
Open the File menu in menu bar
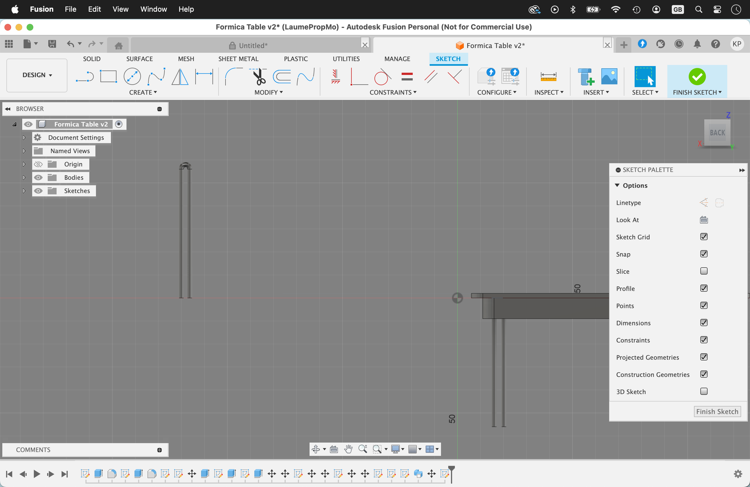pyautogui.click(x=70, y=9)
